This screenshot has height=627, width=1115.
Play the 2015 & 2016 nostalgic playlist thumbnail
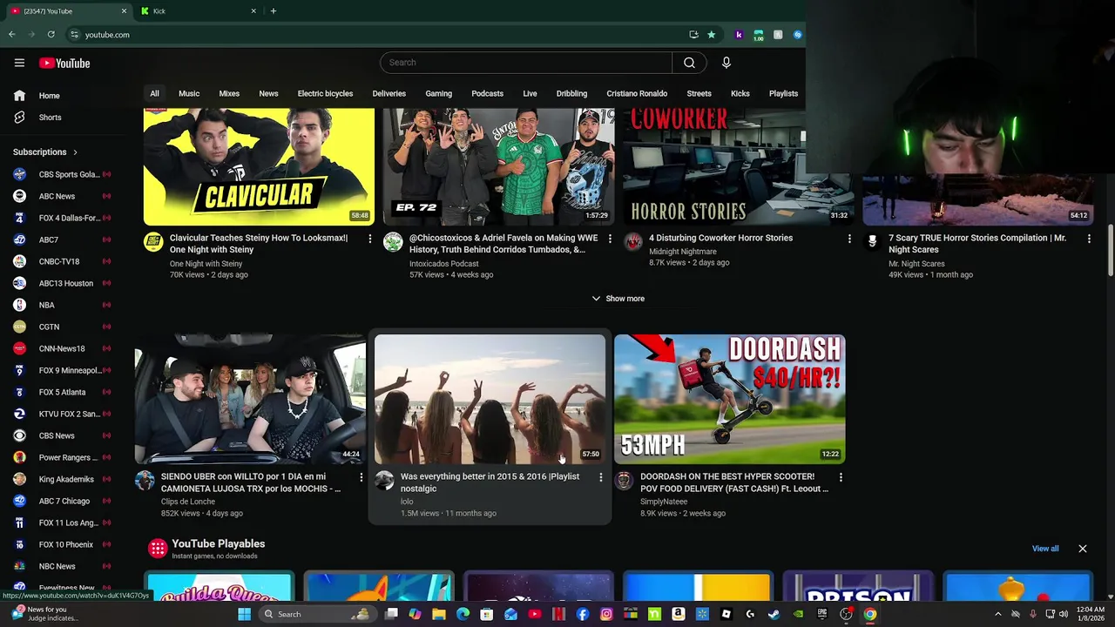490,399
